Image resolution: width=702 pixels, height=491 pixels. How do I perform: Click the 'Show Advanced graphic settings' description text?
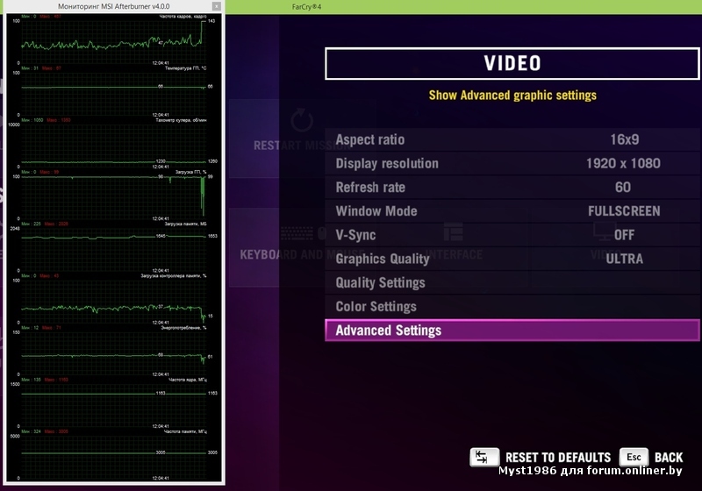point(512,96)
